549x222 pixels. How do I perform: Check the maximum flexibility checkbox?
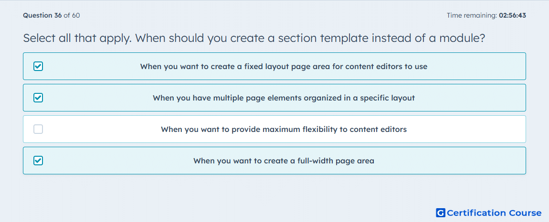[38, 129]
